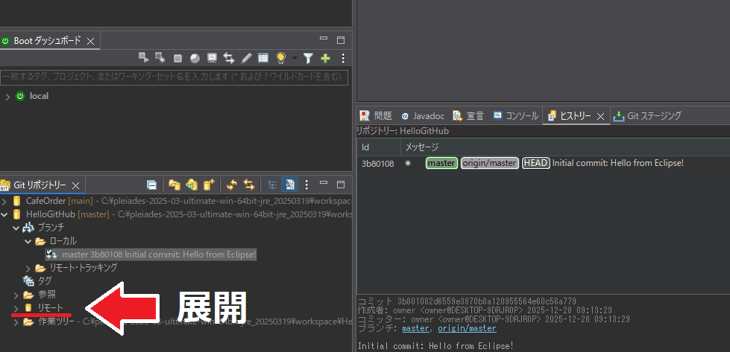Image resolution: width=730 pixels, height=352 pixels.
Task: Toggle hierarchical branch layout button
Action: coord(273,185)
